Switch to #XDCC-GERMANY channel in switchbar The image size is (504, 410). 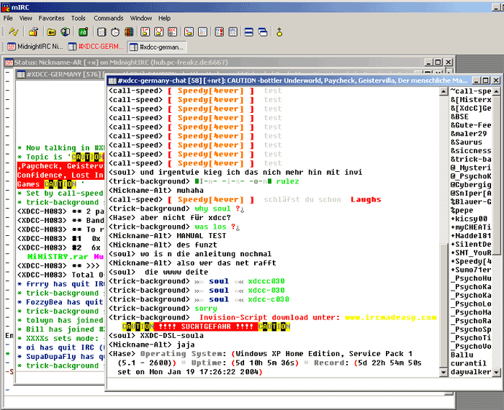tap(96, 47)
